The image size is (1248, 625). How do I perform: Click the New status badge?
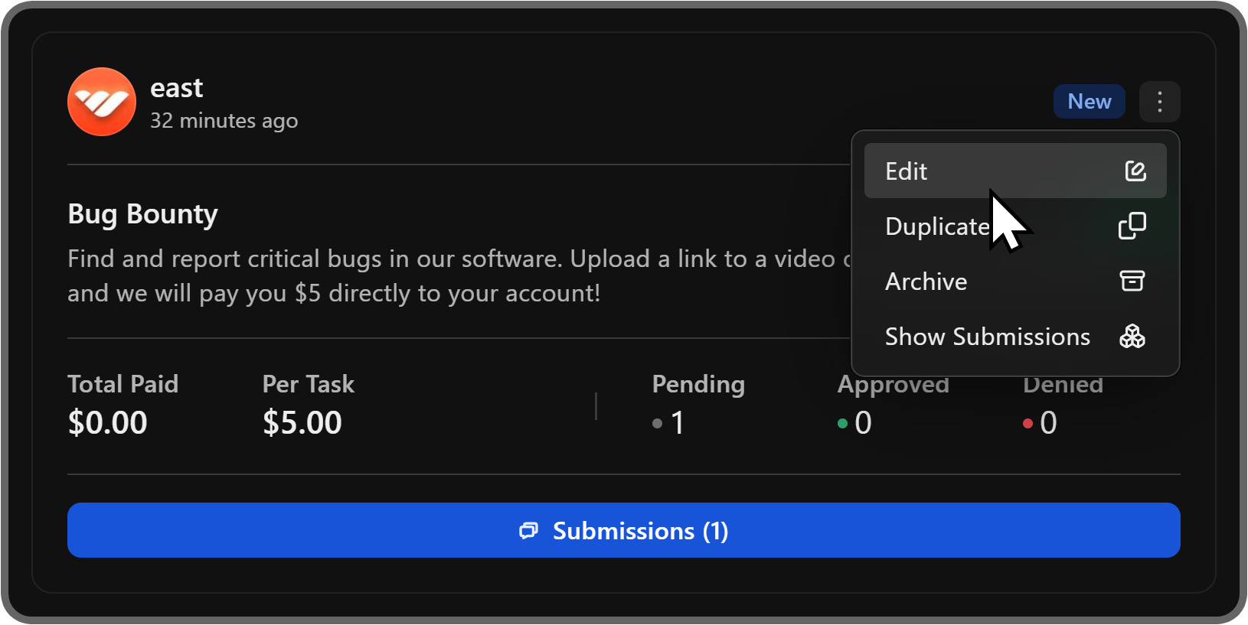point(1089,102)
